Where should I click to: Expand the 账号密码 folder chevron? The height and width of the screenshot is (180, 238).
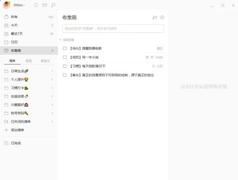tap(52, 113)
